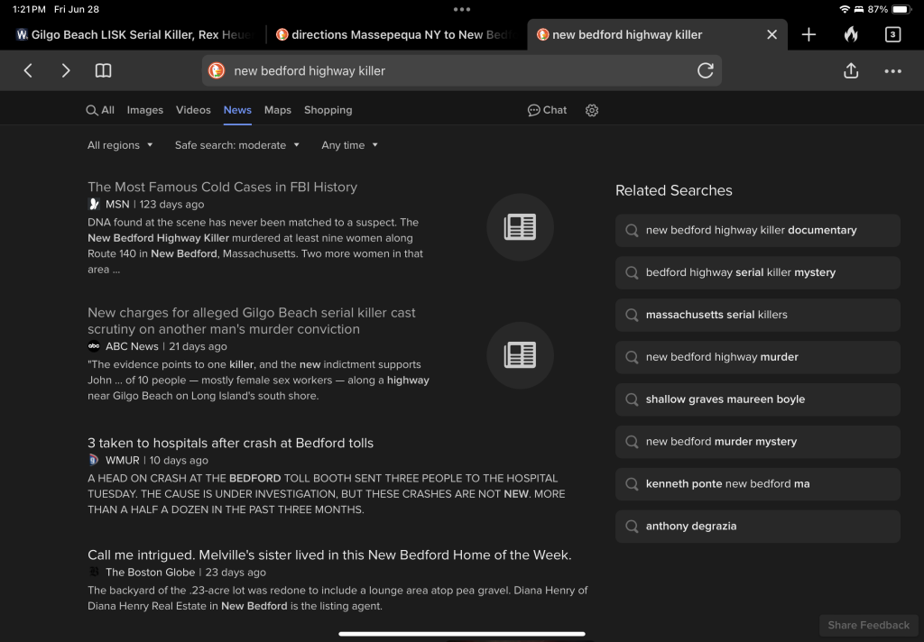924x642 pixels.
Task: Tap the forward navigation arrow
Action: [x=65, y=70]
